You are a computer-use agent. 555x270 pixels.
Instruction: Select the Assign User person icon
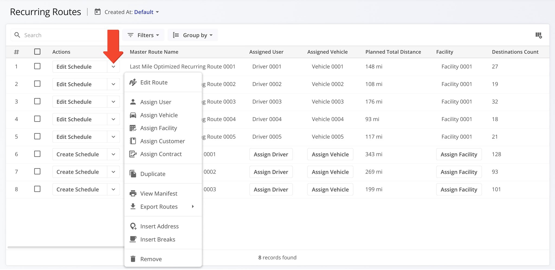coord(133,102)
